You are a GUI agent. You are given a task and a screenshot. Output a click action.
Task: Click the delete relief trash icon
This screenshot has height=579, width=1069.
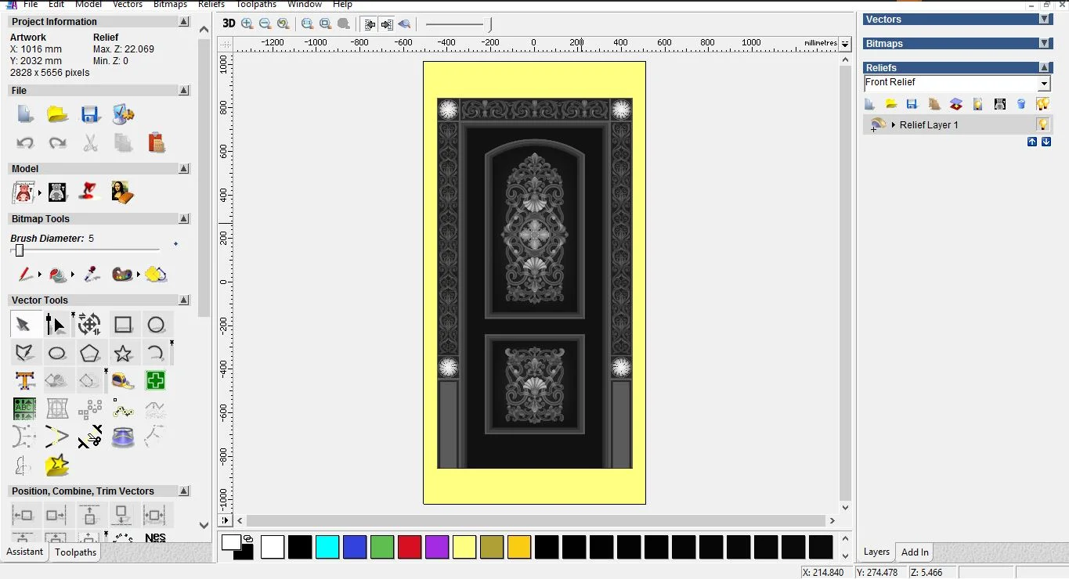pyautogui.click(x=1021, y=103)
